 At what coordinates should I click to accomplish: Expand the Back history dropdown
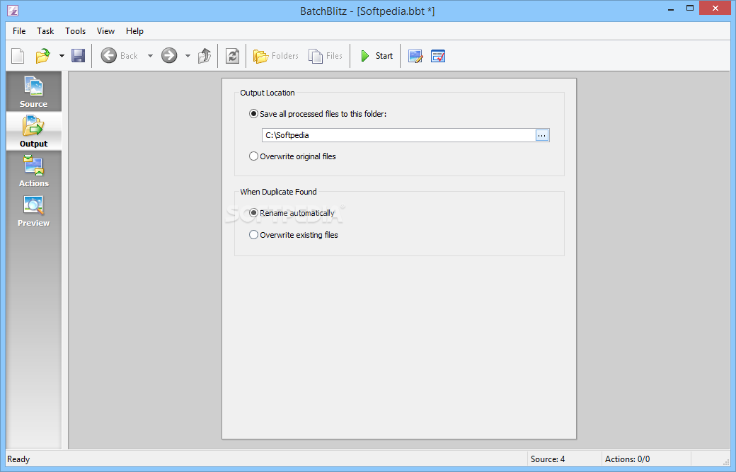pyautogui.click(x=150, y=56)
